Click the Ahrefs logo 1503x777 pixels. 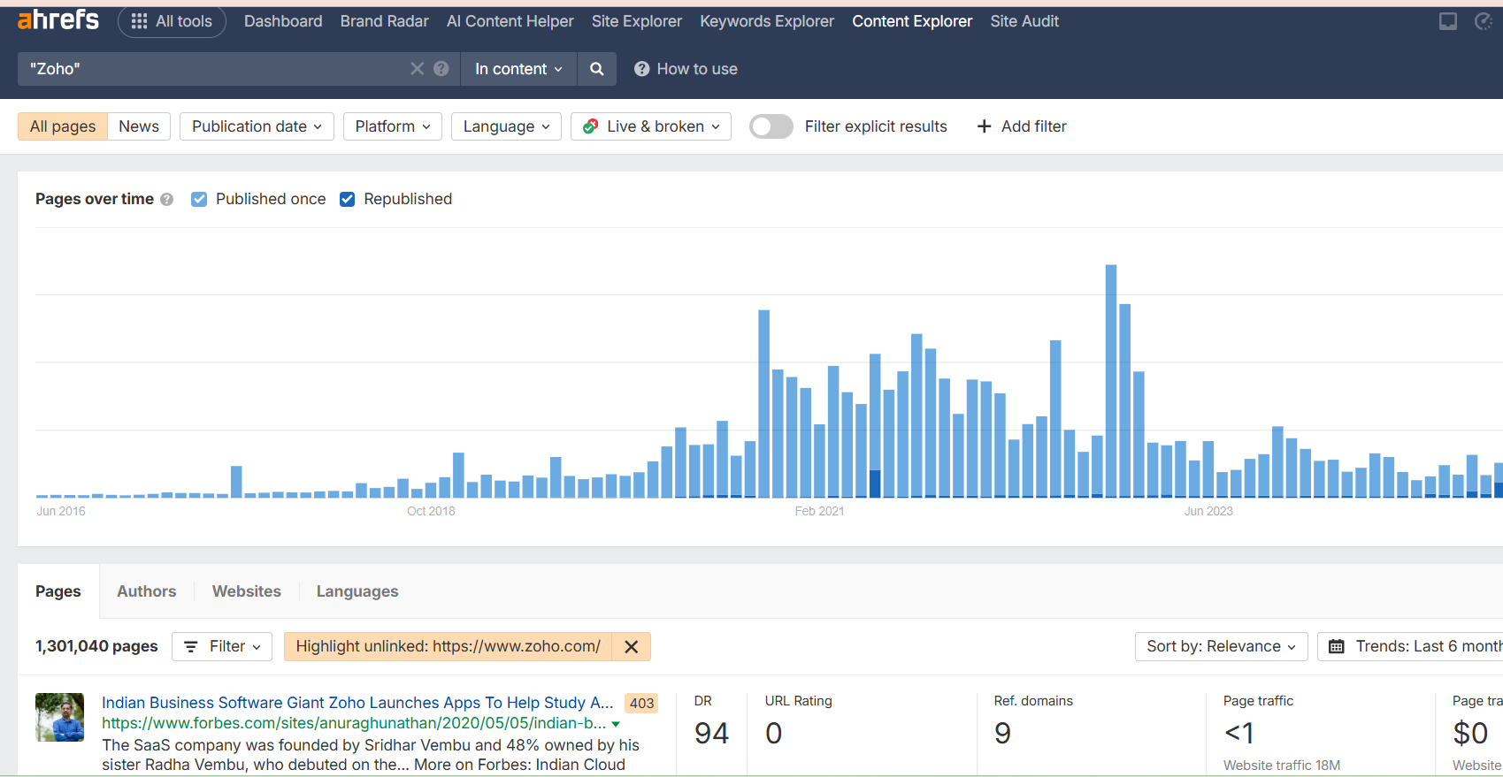click(58, 20)
